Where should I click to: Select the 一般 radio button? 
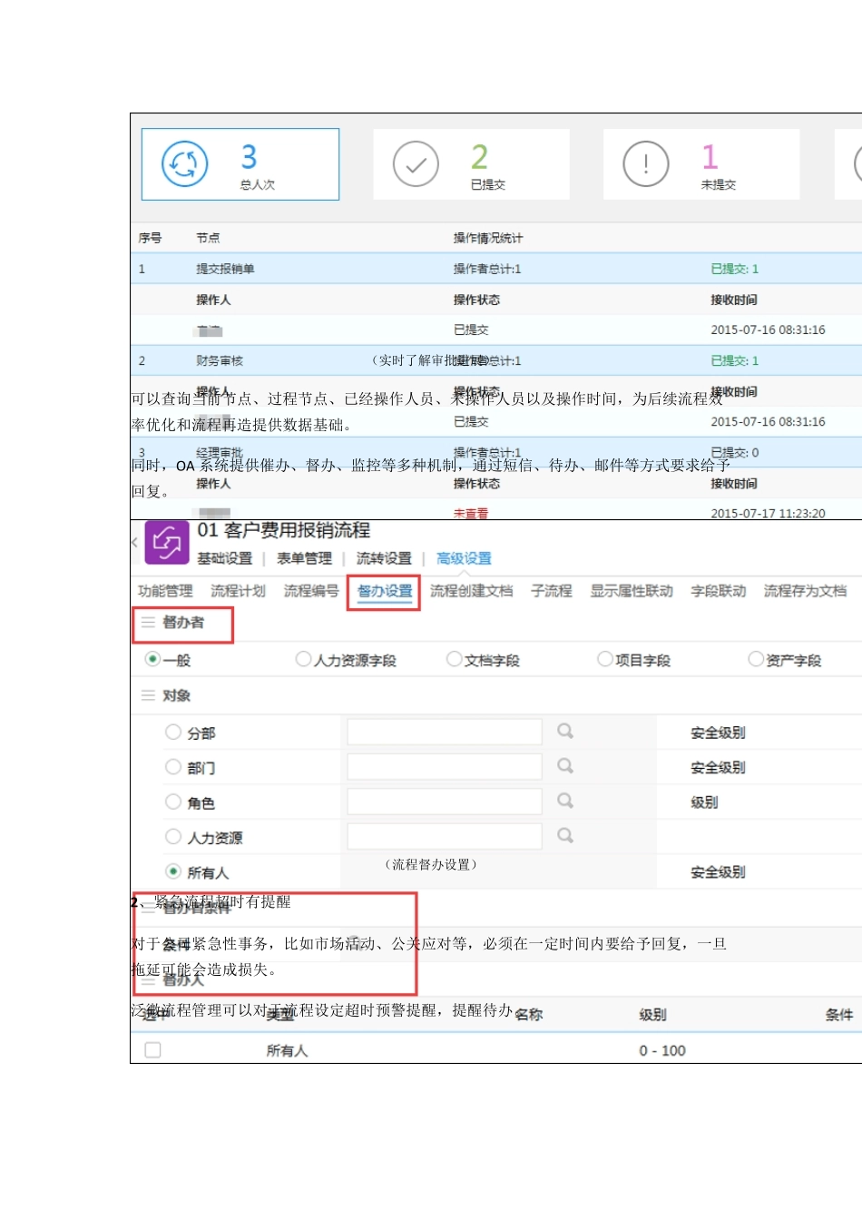tap(152, 659)
